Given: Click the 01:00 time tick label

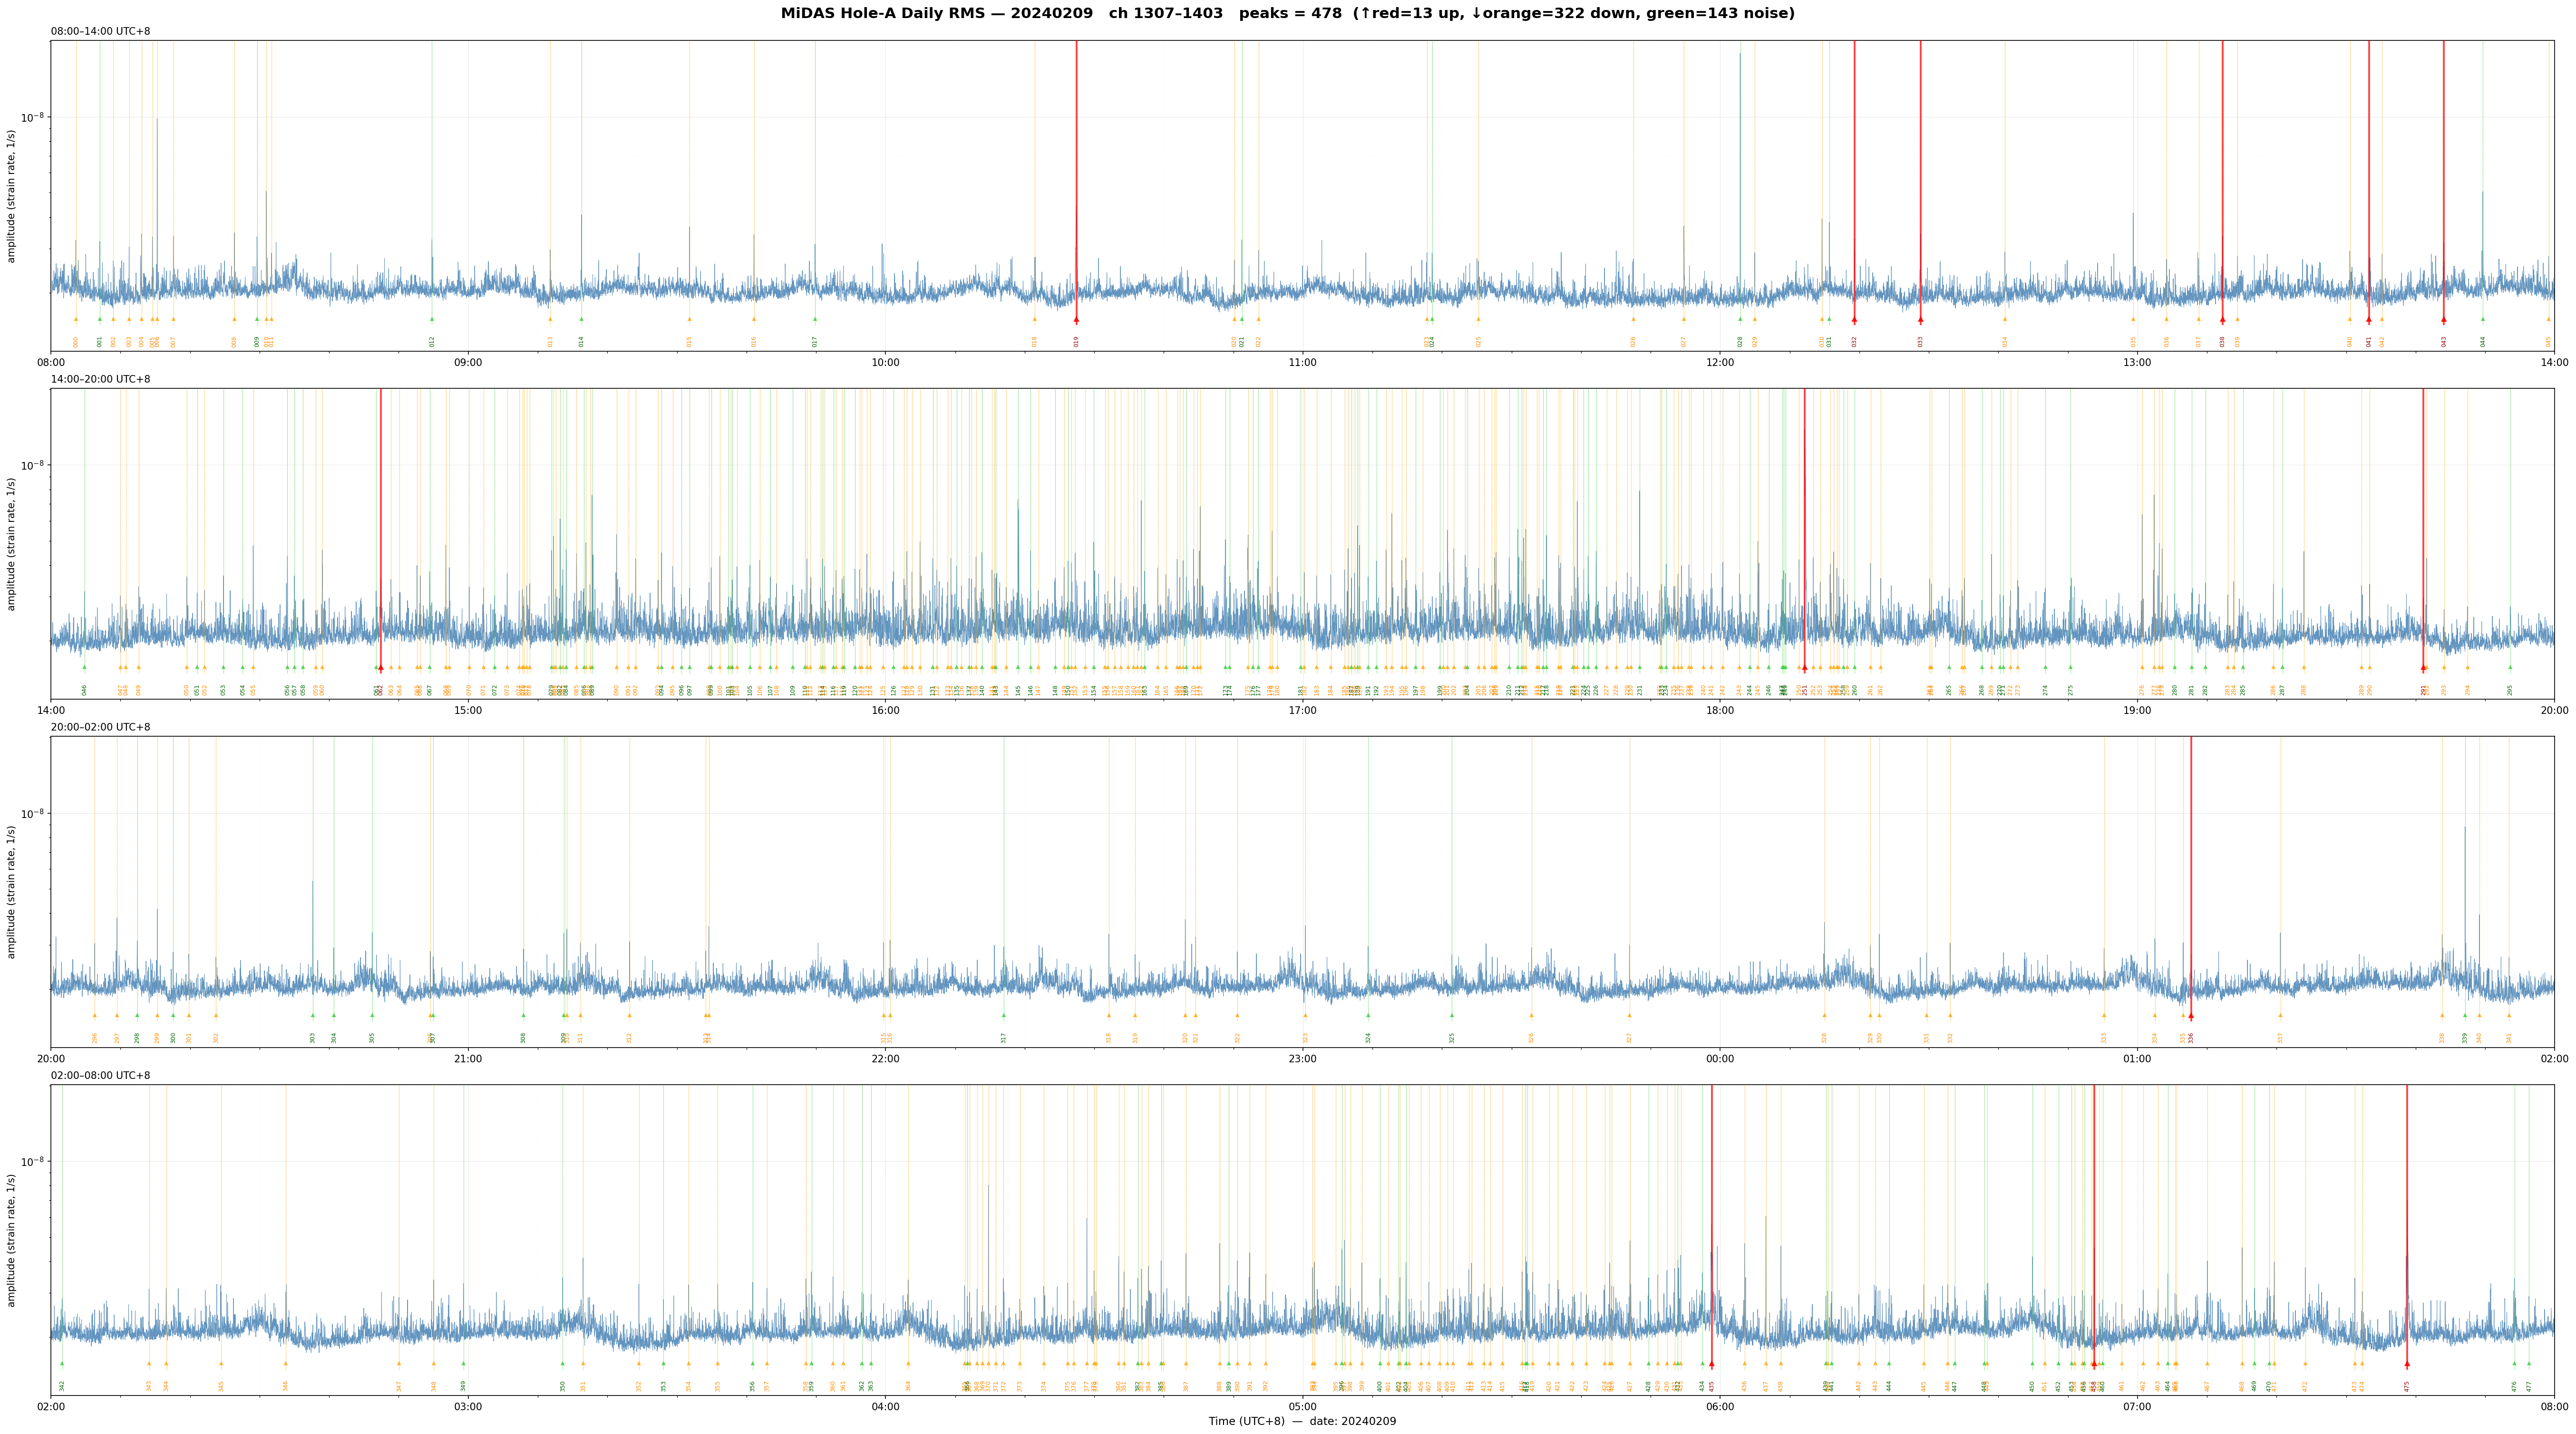Looking at the screenshot, I should coord(2137,1058).
